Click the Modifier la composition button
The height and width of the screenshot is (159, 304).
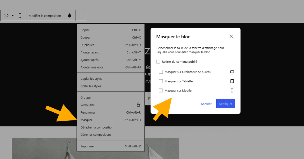click(45, 15)
